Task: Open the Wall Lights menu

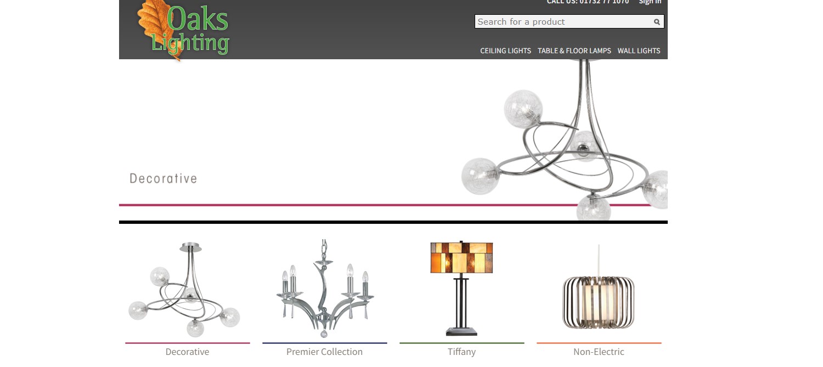Action: pos(639,50)
